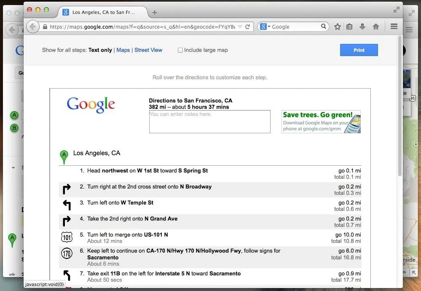Select step 7 Take exit 11B for Interstate 5 N
Screen dimensions: 421x291
tap(210, 277)
